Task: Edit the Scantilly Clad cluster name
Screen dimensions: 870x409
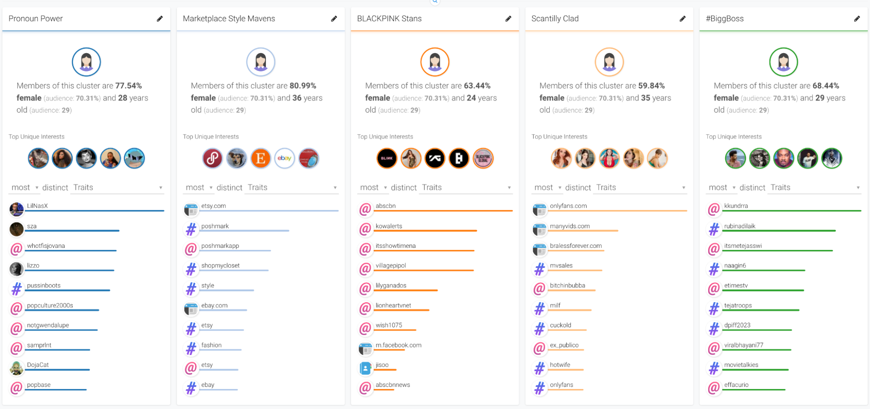Action: tap(682, 19)
